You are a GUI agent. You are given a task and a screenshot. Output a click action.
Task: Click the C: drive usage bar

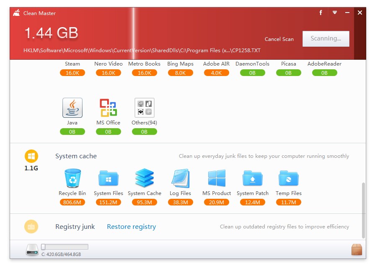click(65, 247)
